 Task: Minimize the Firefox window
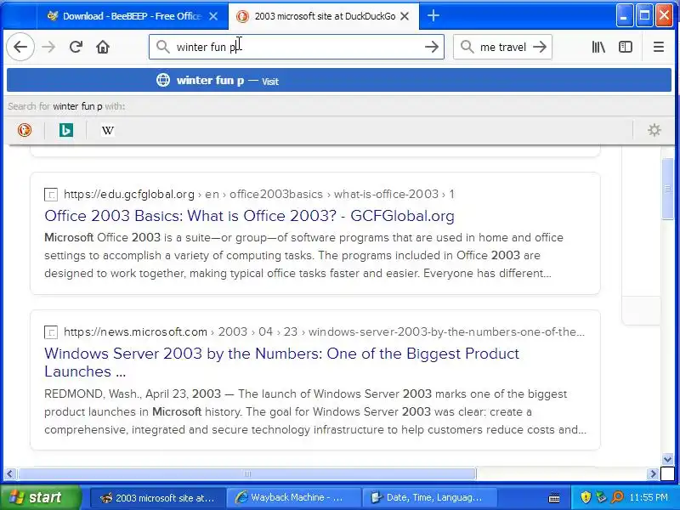625,16
